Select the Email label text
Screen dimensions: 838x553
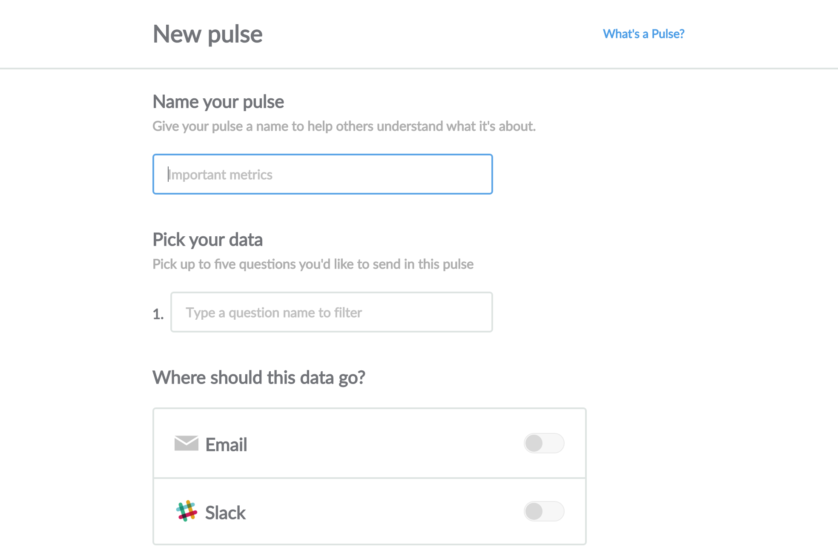226,444
